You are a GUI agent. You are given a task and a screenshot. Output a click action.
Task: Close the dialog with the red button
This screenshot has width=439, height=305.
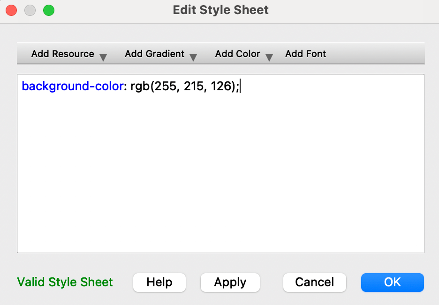tap(11, 10)
